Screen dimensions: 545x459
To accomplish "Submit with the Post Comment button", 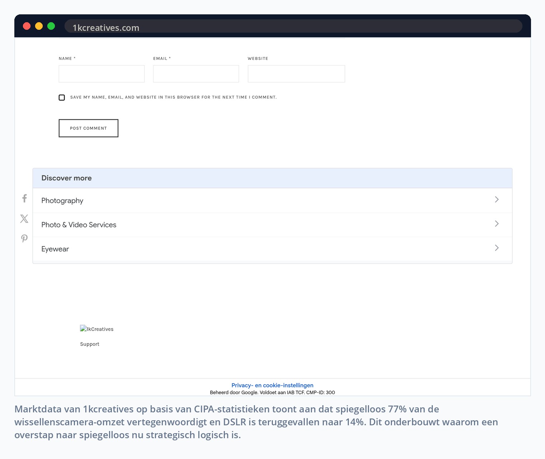I will tap(89, 128).
